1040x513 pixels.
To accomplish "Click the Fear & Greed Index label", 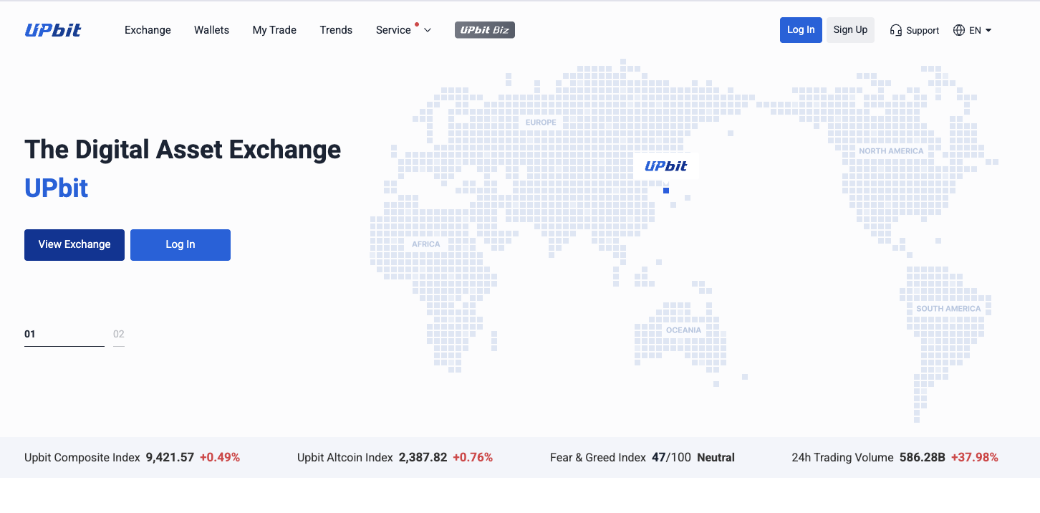I will tap(598, 457).
